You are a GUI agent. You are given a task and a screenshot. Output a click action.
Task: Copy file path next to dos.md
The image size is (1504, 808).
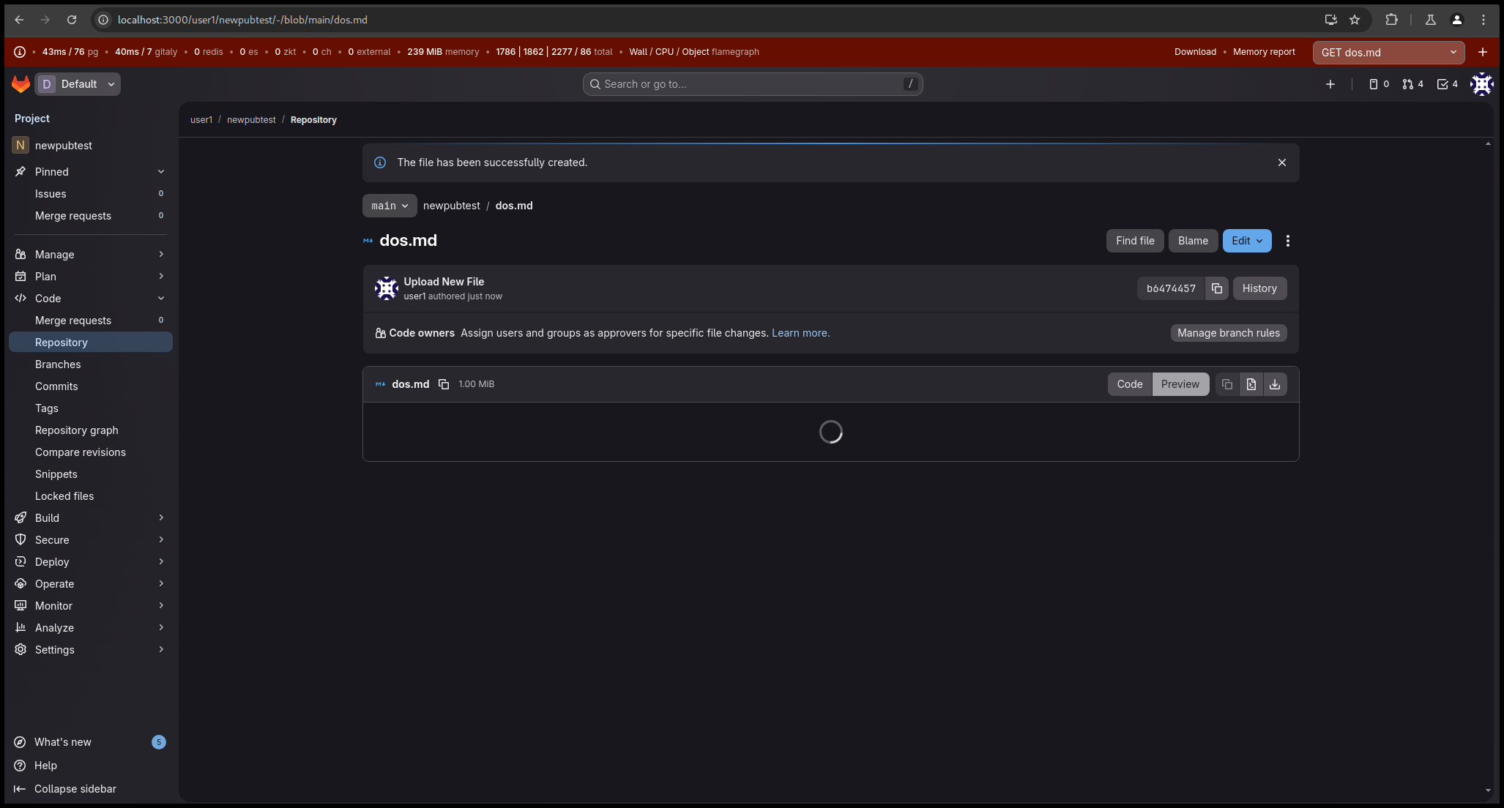(444, 384)
